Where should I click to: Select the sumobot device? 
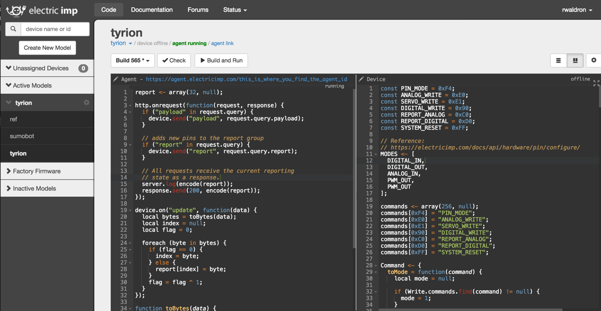coord(47,136)
